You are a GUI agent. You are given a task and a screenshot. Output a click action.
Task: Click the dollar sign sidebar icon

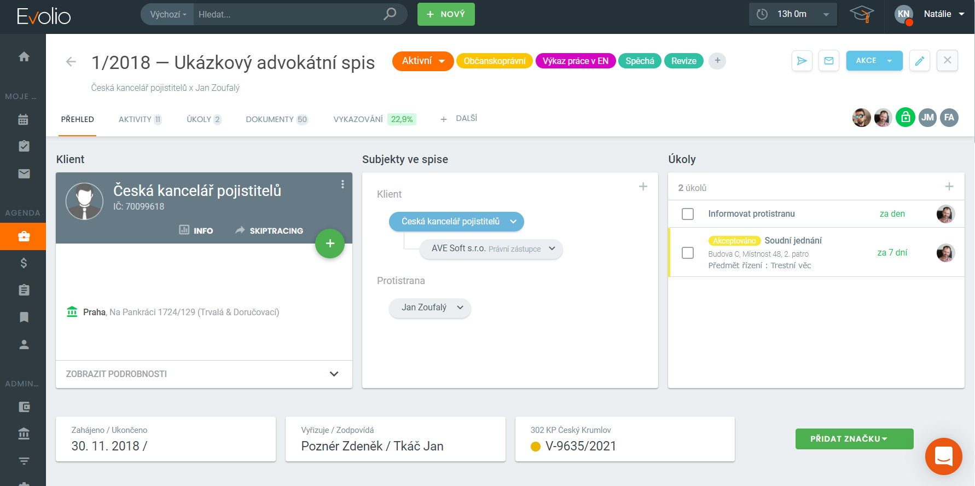24,263
